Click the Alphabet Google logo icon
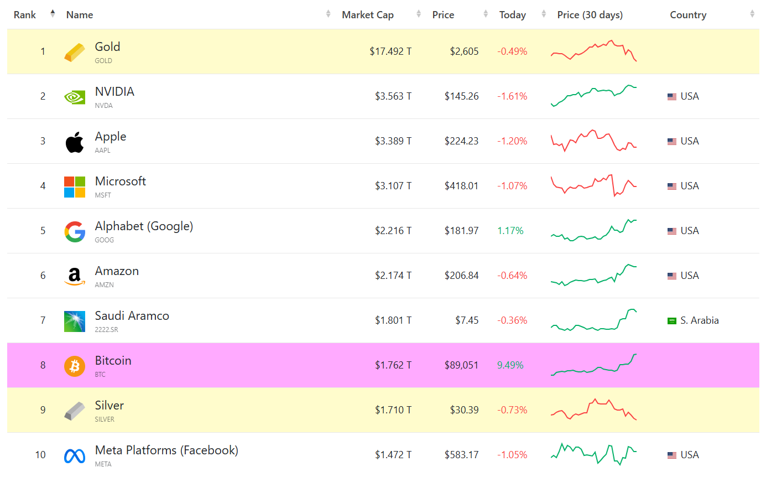This screenshot has height=477, width=766. 75,232
